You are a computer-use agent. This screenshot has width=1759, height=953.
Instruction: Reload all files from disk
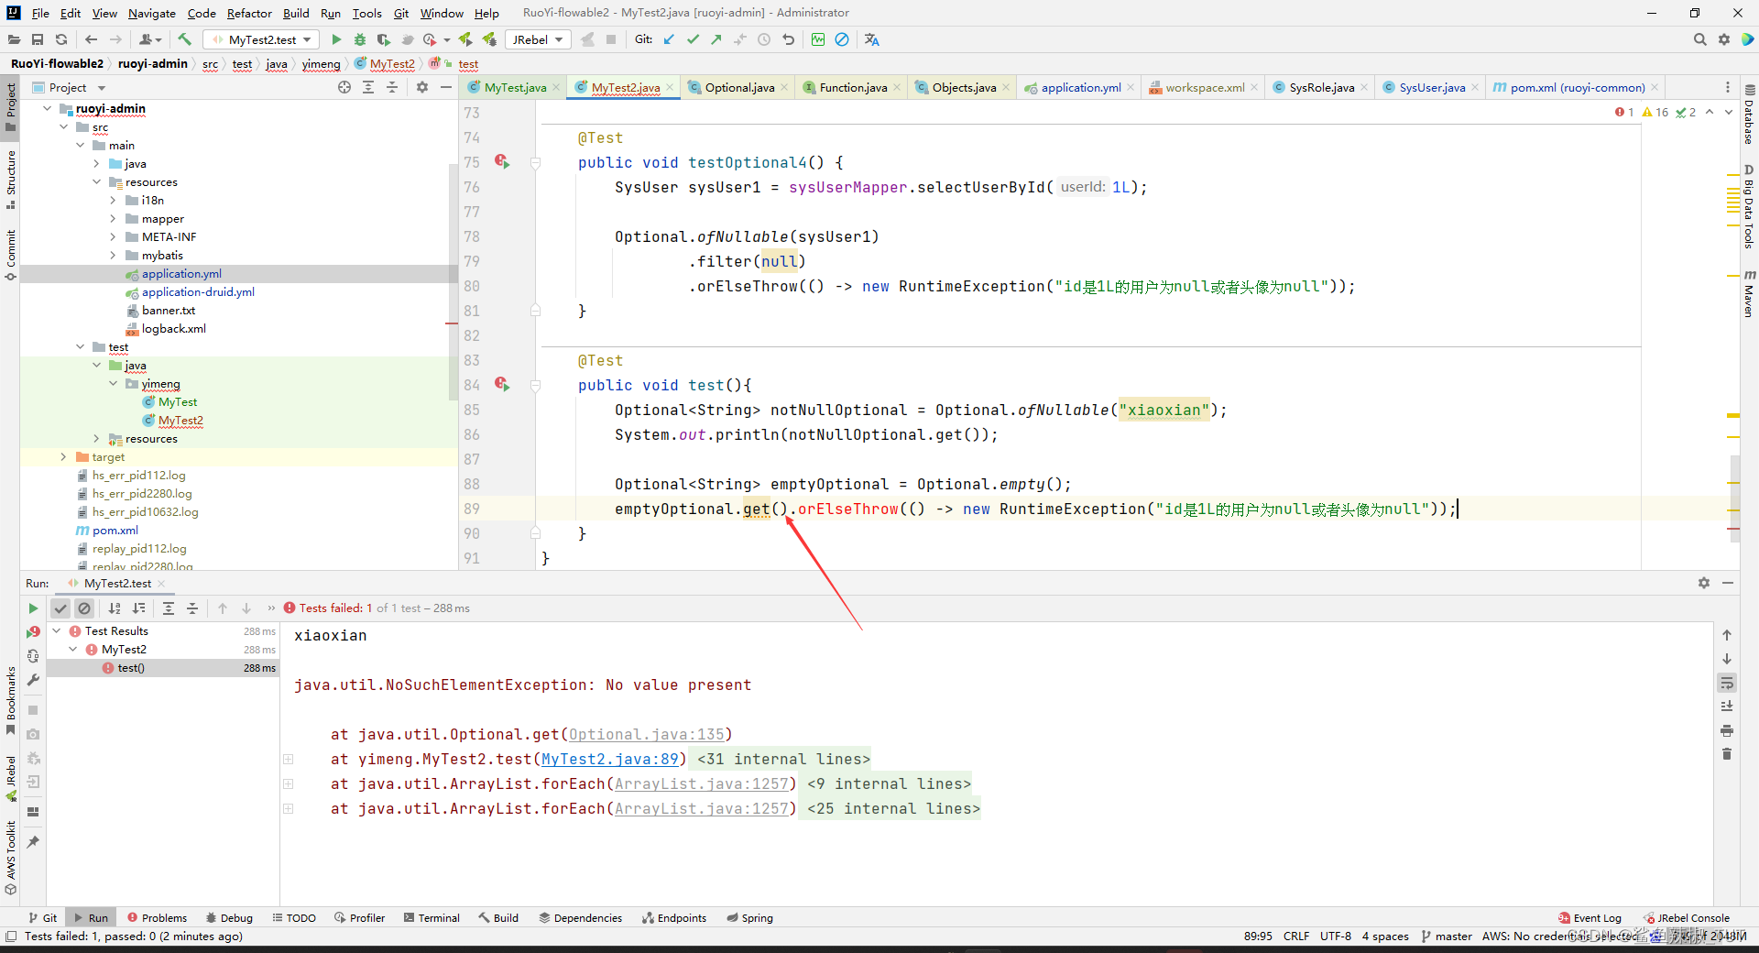(61, 39)
